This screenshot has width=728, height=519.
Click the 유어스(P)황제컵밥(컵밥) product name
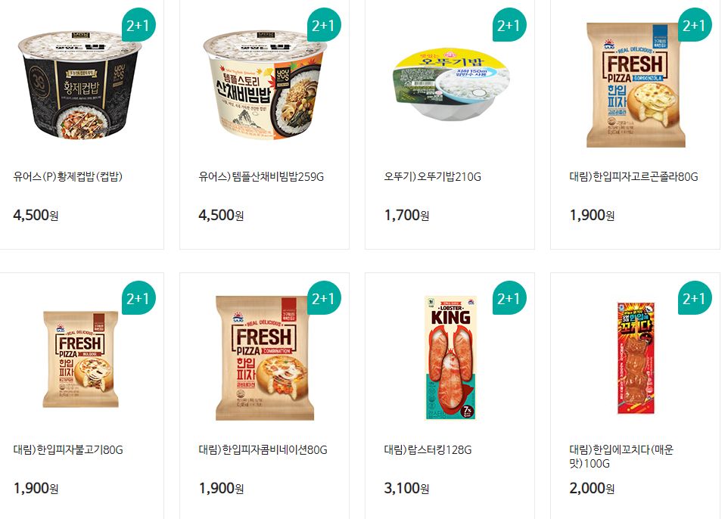pos(68,176)
